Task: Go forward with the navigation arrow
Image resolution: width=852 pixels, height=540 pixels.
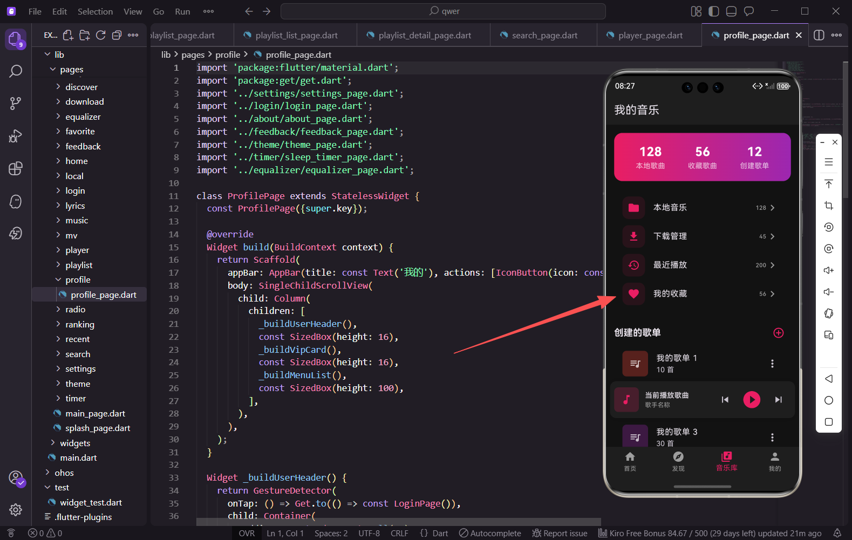Action: [x=267, y=11]
